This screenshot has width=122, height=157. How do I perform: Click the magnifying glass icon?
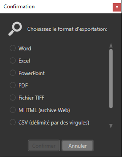pyautogui.click(x=15, y=29)
